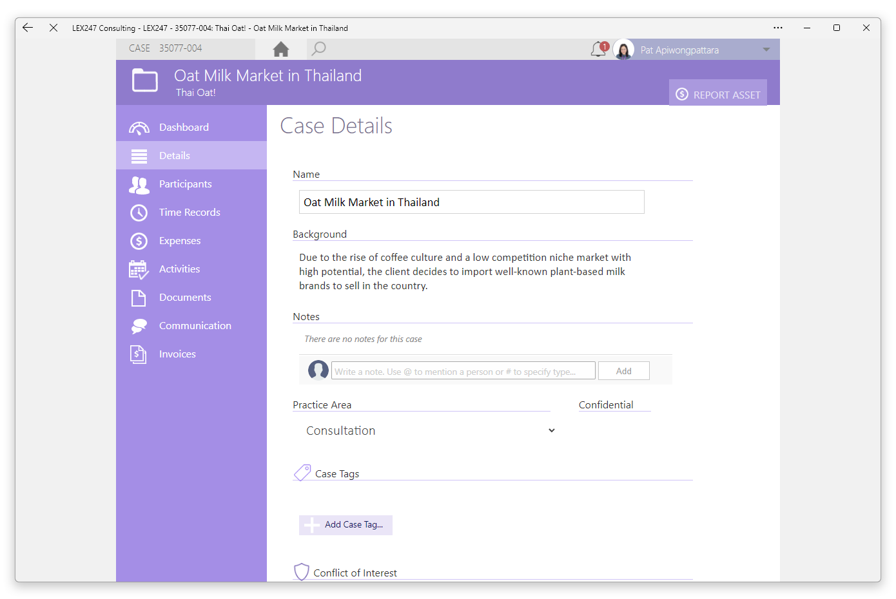
Task: Click the Dashboard gauge icon
Action: (x=139, y=128)
